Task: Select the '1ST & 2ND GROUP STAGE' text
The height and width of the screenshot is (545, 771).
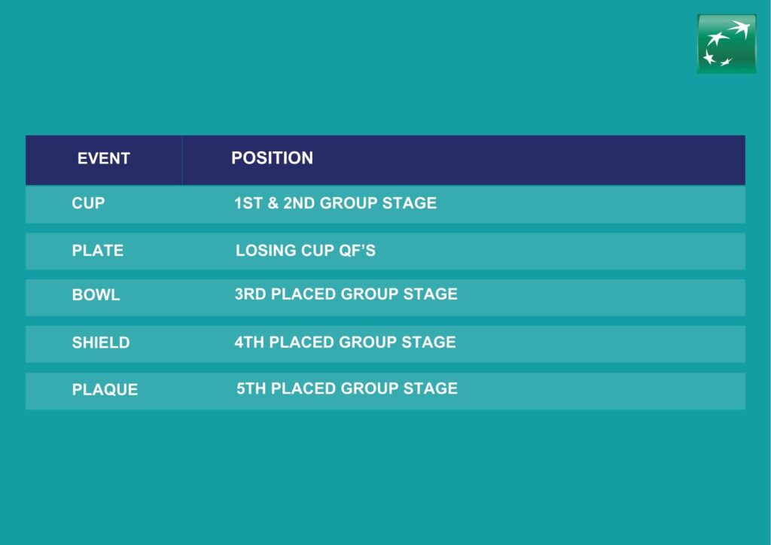Action: [335, 203]
